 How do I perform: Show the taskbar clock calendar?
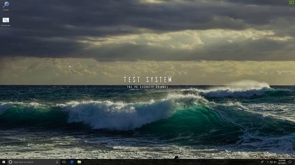coord(282,162)
